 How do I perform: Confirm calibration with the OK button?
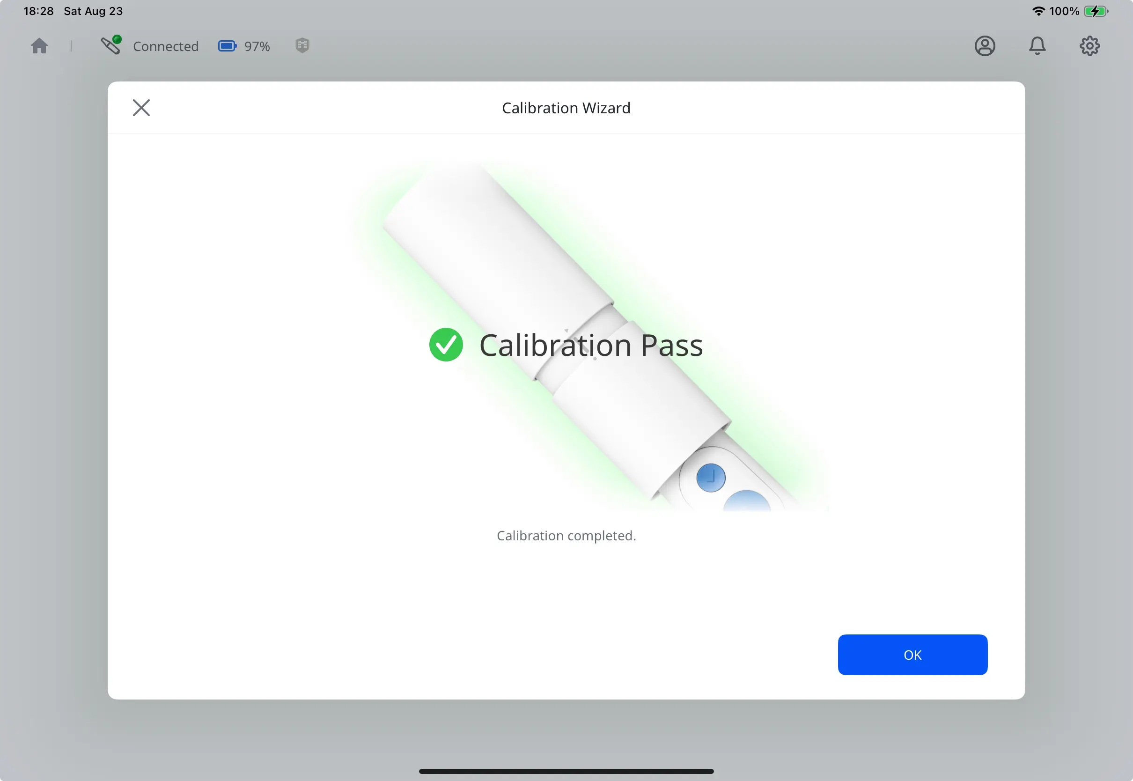click(912, 655)
